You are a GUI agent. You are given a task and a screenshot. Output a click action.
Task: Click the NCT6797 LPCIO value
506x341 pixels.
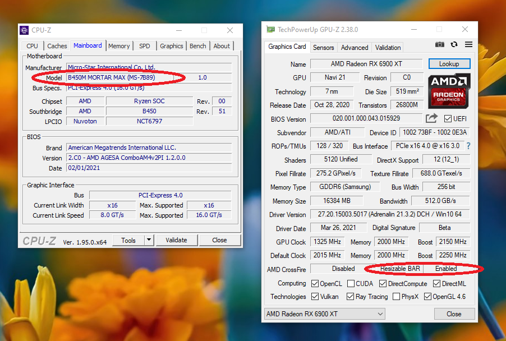tap(149, 121)
